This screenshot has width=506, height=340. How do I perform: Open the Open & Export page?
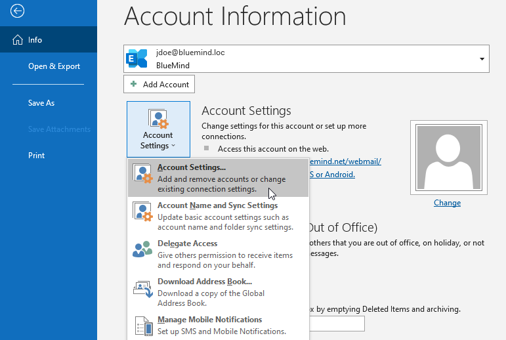coord(54,66)
